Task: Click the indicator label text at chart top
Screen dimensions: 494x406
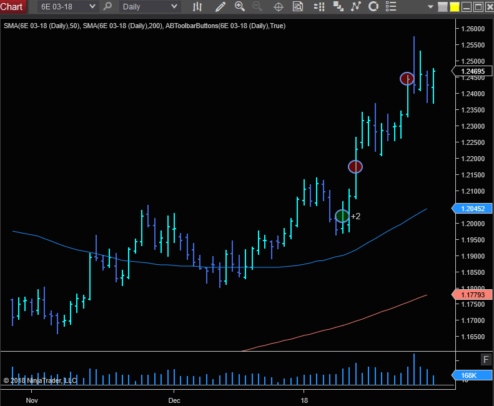Action: coord(145,26)
